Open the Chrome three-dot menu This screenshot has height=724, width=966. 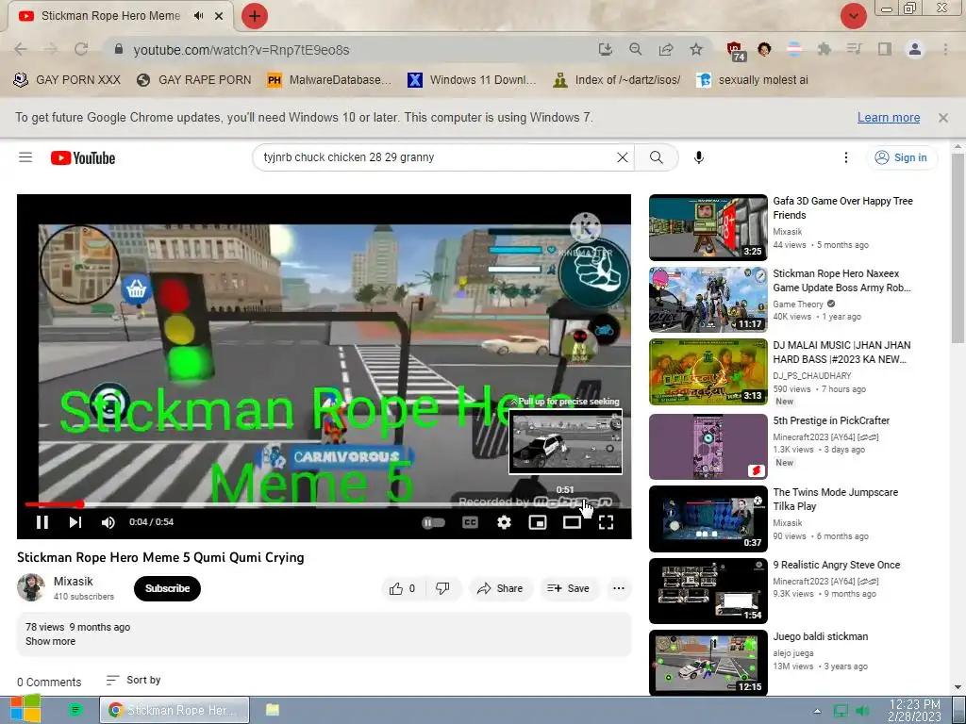click(x=945, y=49)
